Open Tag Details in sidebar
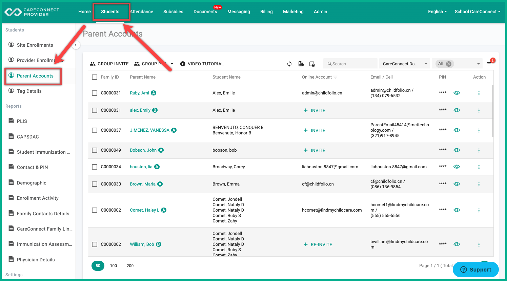The image size is (507, 281). tap(29, 91)
